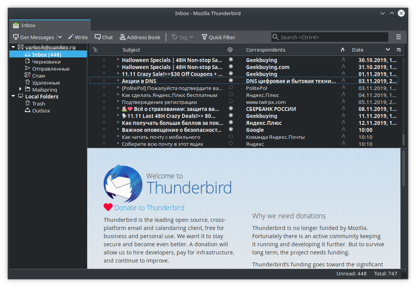Mark www.twirpx.com message as unread
The width and height of the screenshot is (416, 287).
(231, 101)
